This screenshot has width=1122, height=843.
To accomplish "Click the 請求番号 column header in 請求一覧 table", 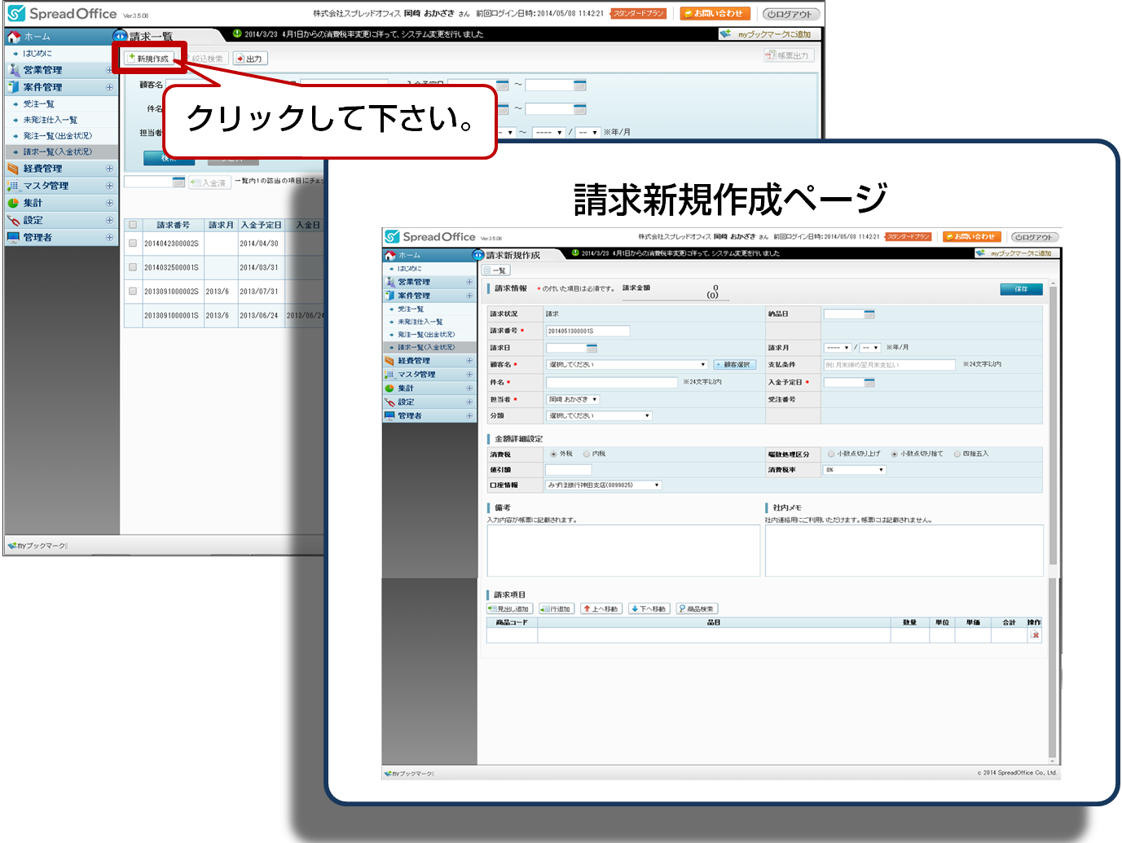I will pyautogui.click(x=173, y=225).
